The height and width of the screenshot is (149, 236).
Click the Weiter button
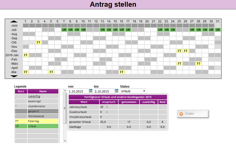point(193,114)
